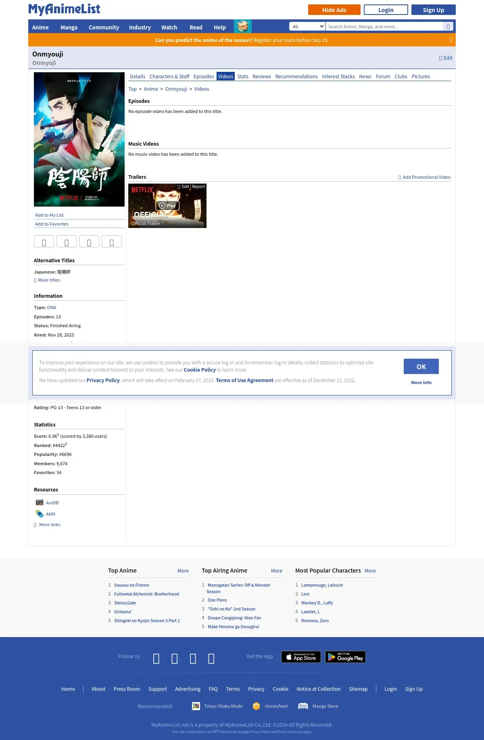Open the Google Play badge
The width and height of the screenshot is (484, 740).
[345, 657]
